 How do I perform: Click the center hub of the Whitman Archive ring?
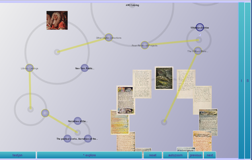[199, 40]
